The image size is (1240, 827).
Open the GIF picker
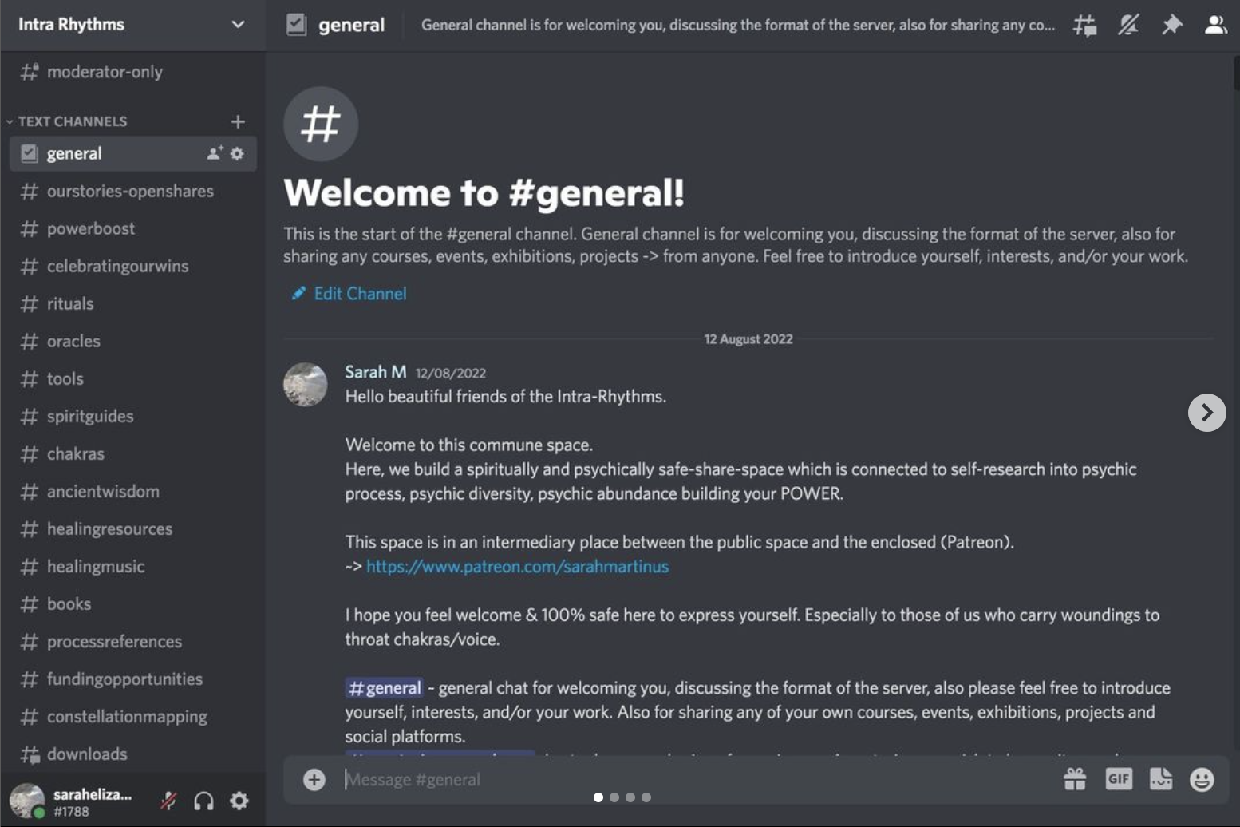point(1119,779)
